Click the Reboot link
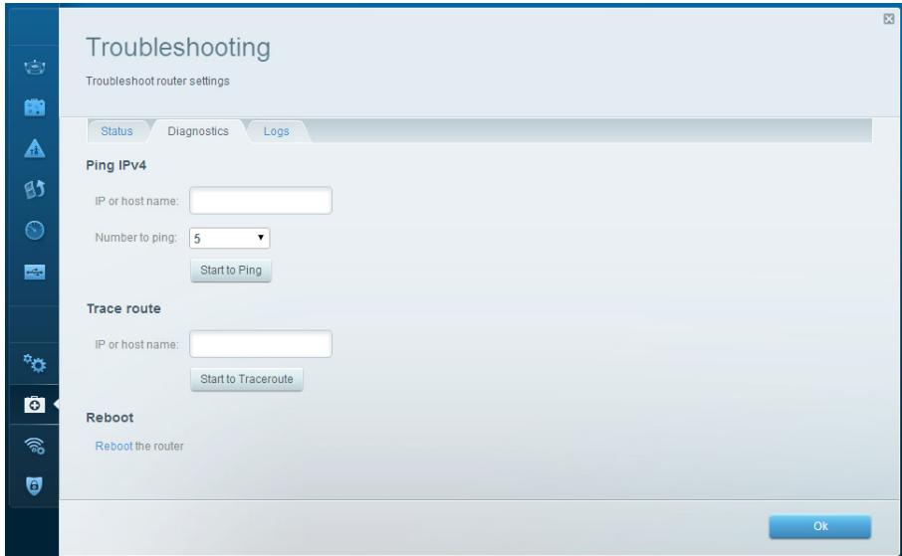Screen dimensions: 902x556 (113, 447)
